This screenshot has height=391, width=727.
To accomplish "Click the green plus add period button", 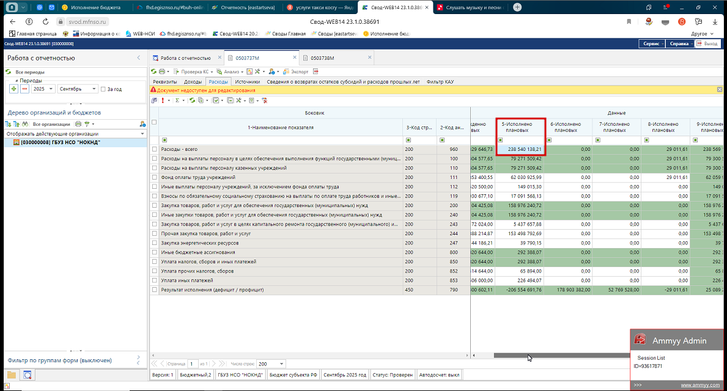I will pyautogui.click(x=13, y=89).
